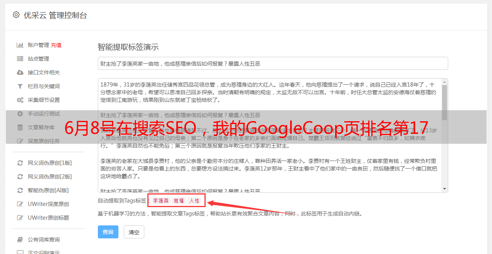The width and height of the screenshot is (492, 254).
Task: Open UWriter原创标题 page
Action: click(x=48, y=218)
